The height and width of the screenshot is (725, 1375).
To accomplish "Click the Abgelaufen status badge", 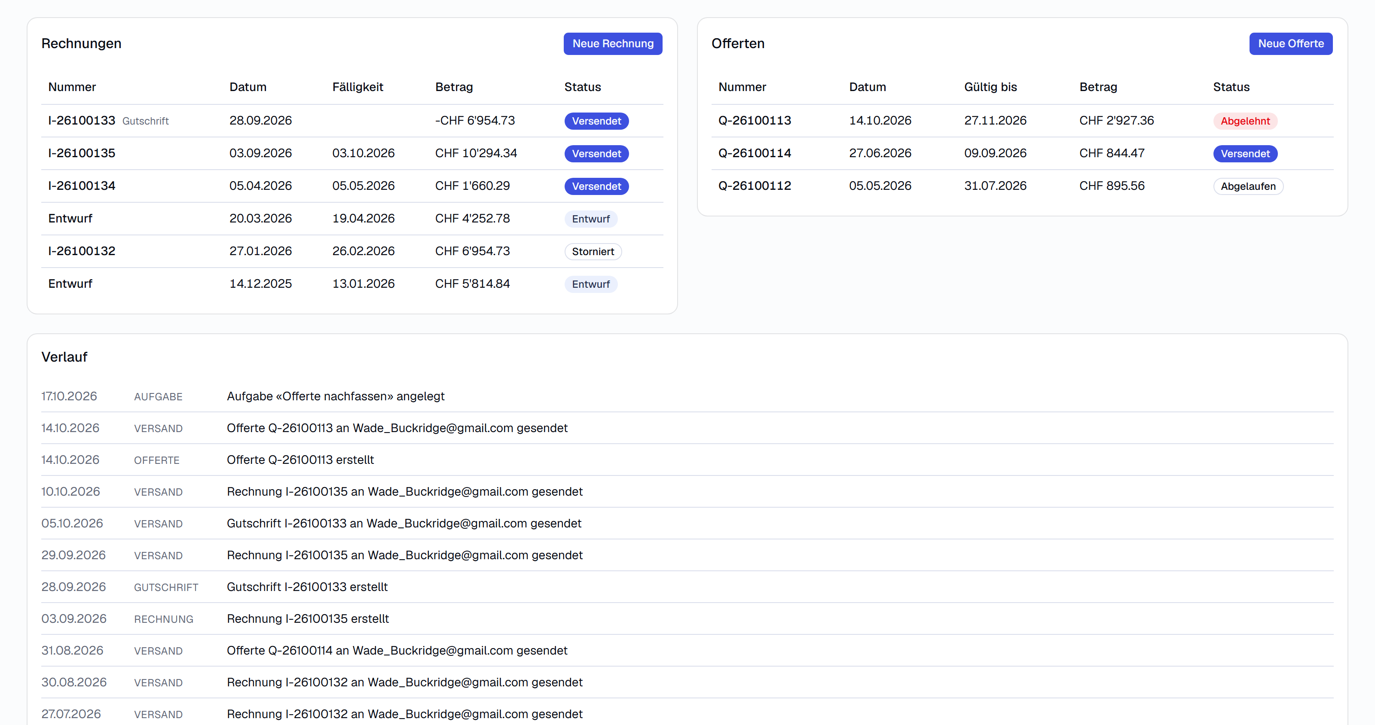I will coord(1248,186).
